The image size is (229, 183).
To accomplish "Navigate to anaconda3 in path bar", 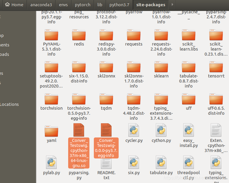I will [x=41, y=5].
